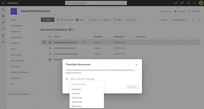Close the Translate documents dialog

click(136, 65)
